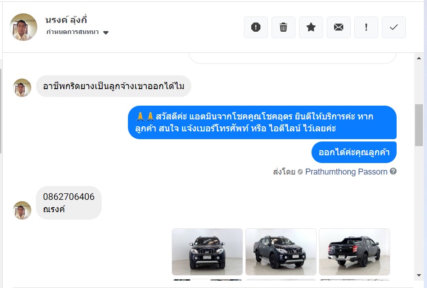Screen dimensions: 427x288
Task: Mark conversation done with checkmark icon
Action: [x=394, y=27]
